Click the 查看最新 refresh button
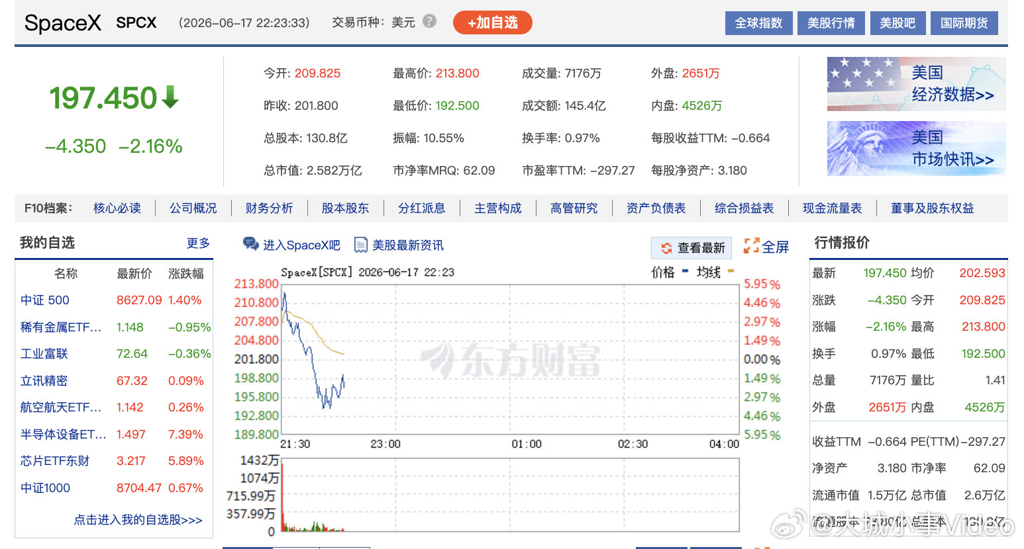The width and height of the screenshot is (1024, 549). click(x=691, y=248)
